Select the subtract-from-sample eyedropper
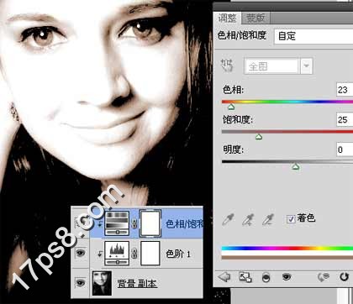The height and width of the screenshot is (304, 353). pos(267,219)
